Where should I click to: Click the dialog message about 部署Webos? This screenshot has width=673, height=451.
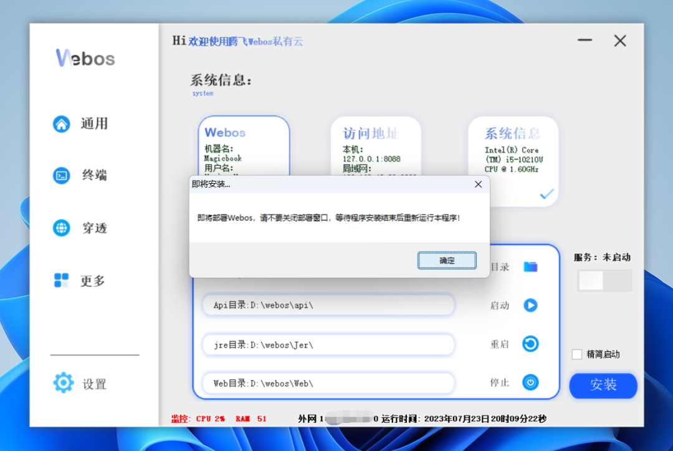click(x=329, y=218)
